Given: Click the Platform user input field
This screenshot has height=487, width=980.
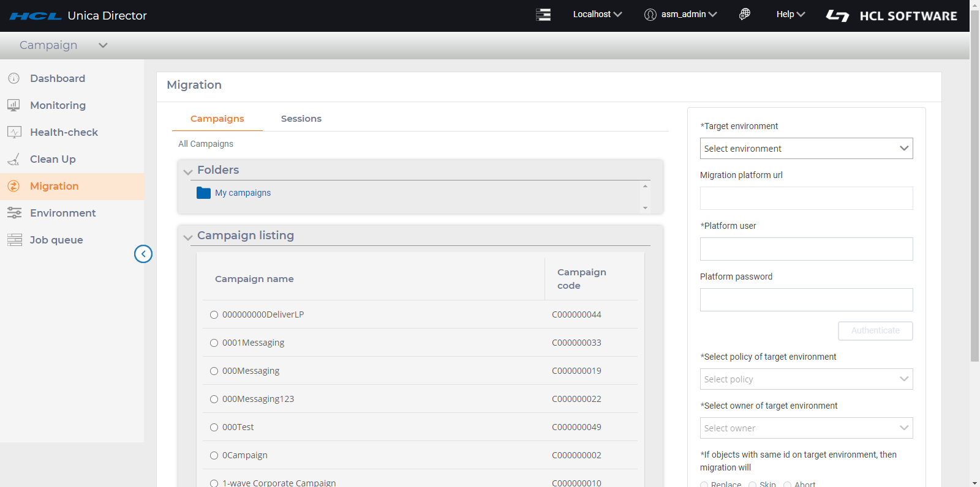Looking at the screenshot, I should 806,249.
